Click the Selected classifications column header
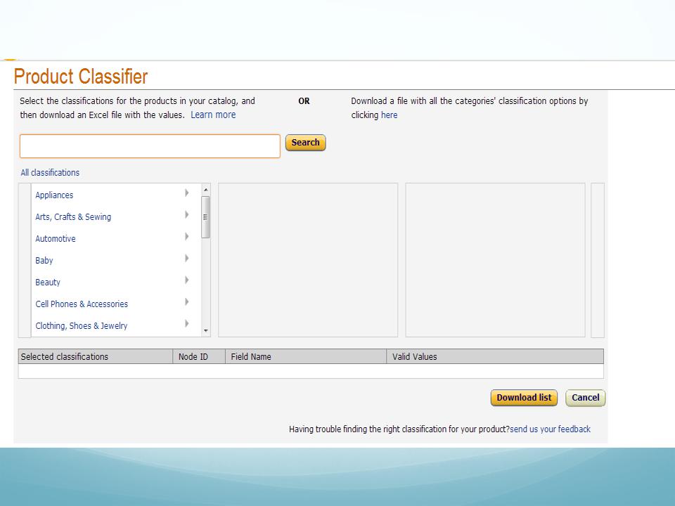 pos(96,357)
